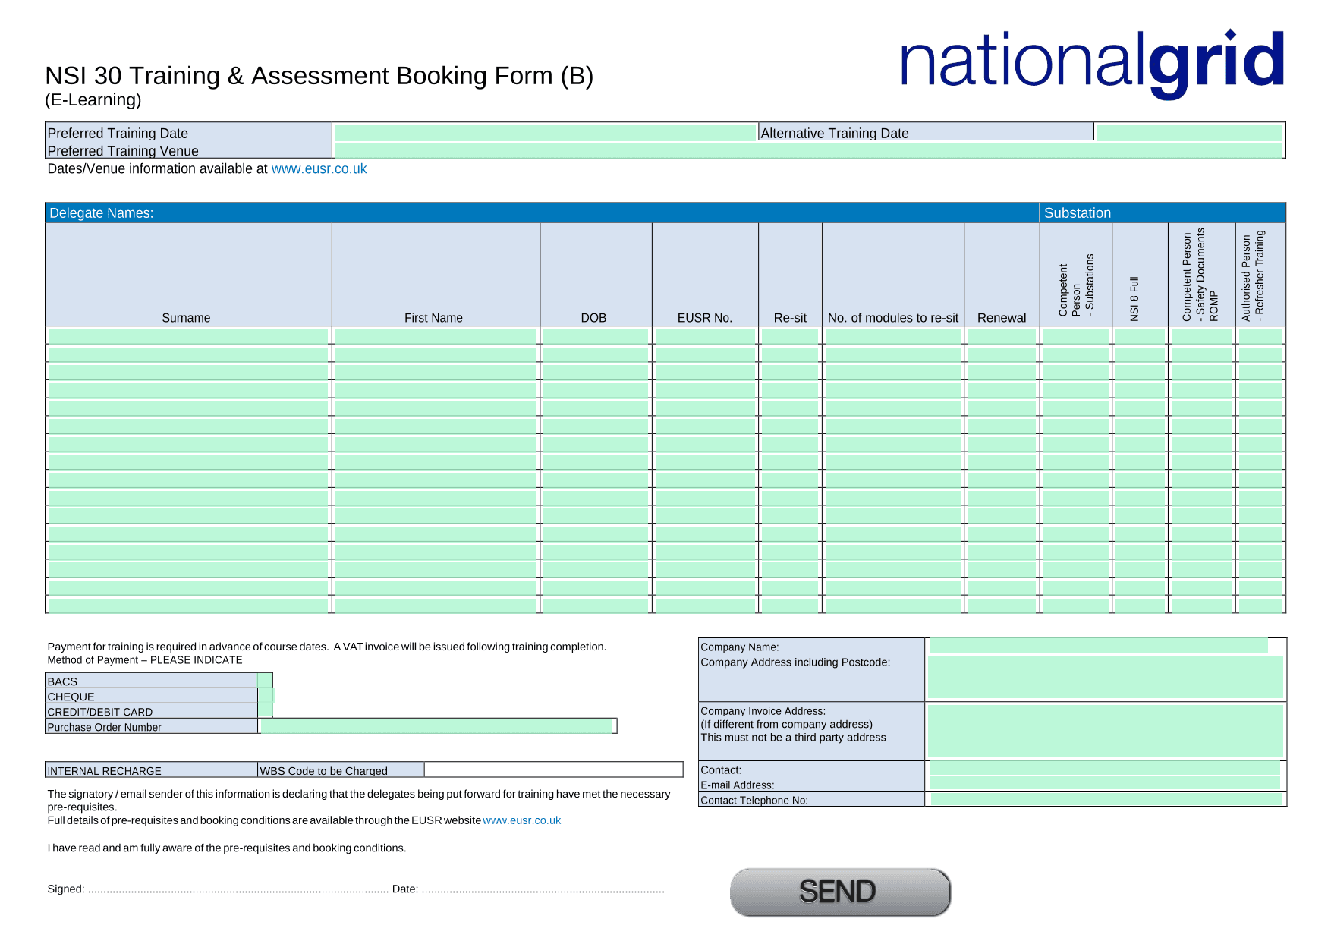This screenshot has height=941, width=1331.
Task: Tick first row Competent Person Substations cell
Action: (1075, 335)
